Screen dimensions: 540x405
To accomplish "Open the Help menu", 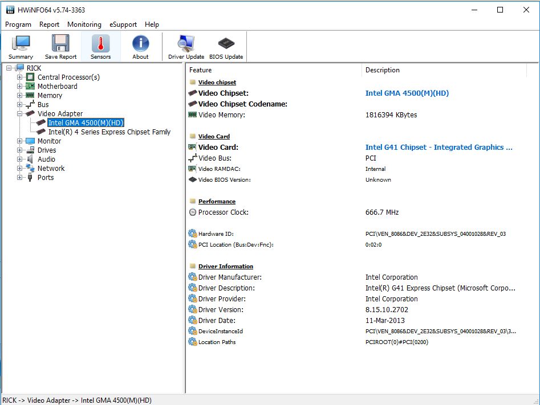I will [152, 24].
